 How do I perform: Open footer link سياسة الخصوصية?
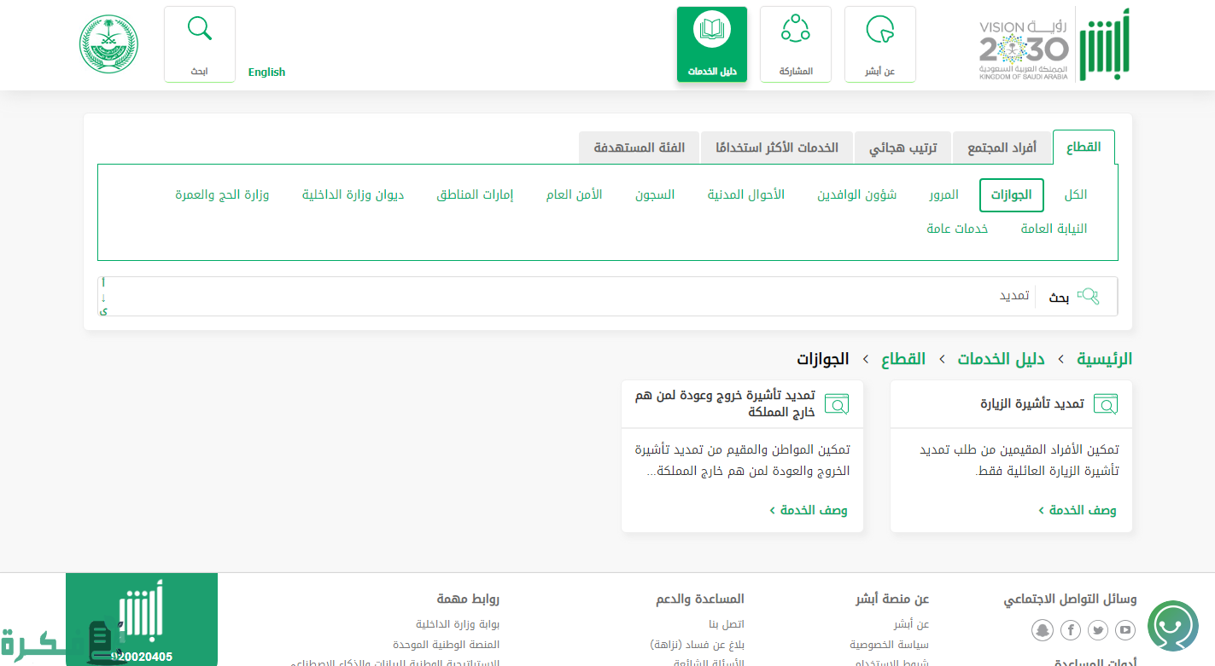(889, 645)
